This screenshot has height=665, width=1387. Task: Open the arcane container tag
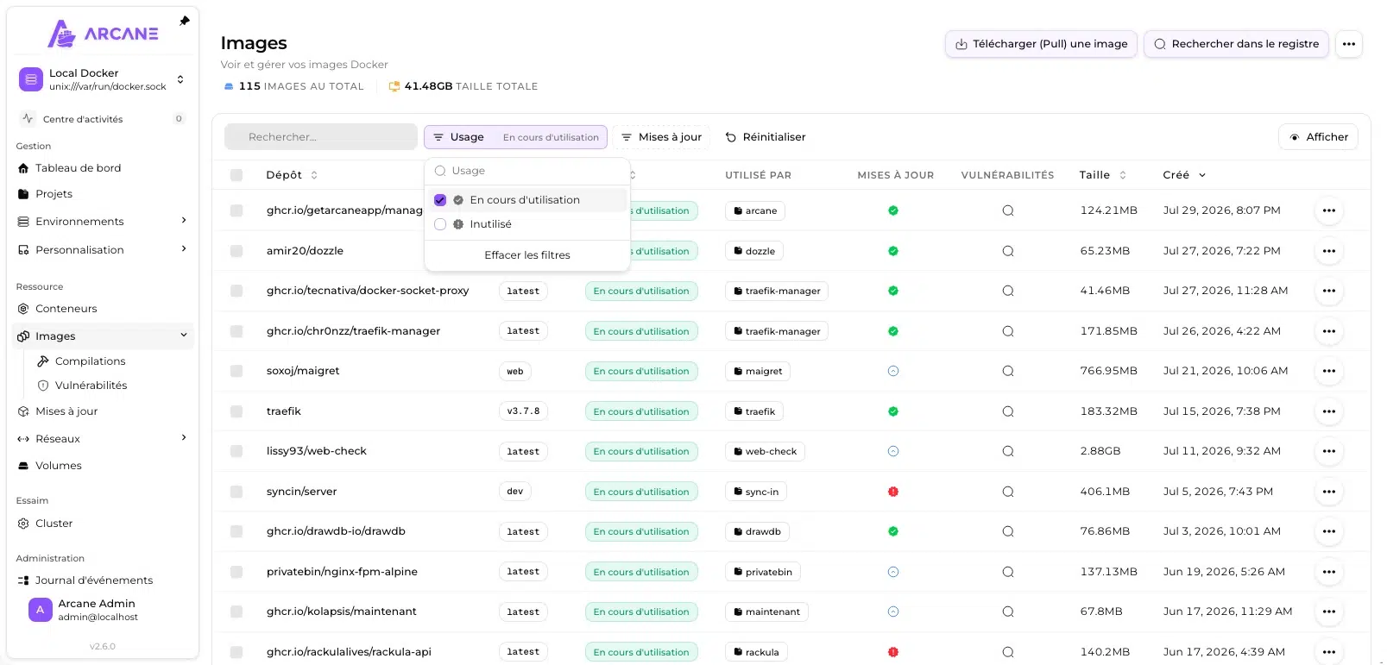755,211
